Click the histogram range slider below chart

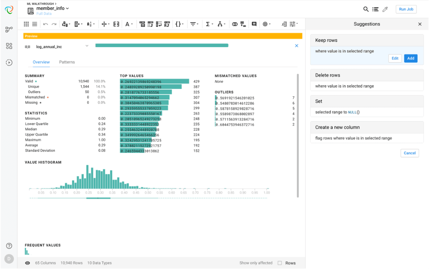click(x=98, y=198)
